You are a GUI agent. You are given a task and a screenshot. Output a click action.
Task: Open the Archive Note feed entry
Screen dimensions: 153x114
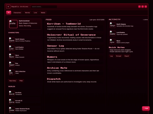pyautogui.click(x=75, y=70)
